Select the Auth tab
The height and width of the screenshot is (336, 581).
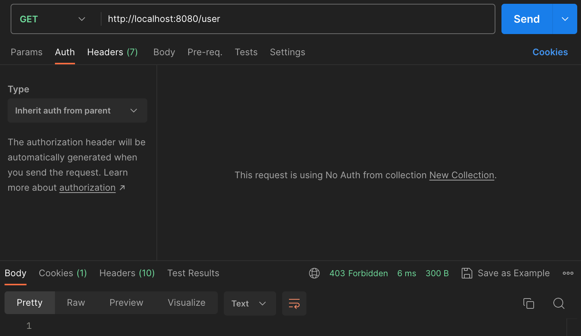coord(65,52)
